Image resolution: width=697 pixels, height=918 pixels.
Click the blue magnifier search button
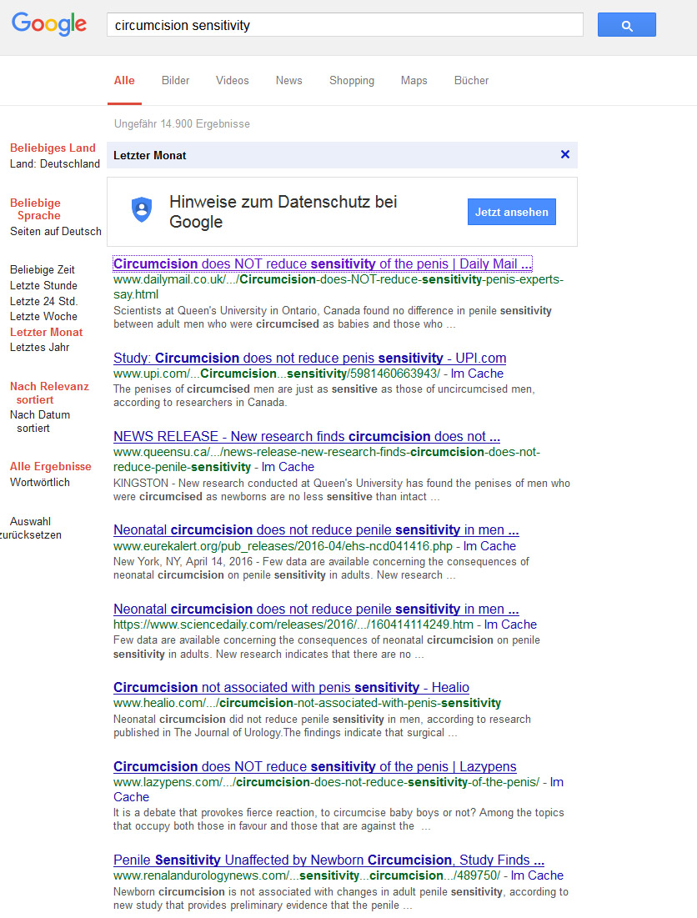click(626, 25)
